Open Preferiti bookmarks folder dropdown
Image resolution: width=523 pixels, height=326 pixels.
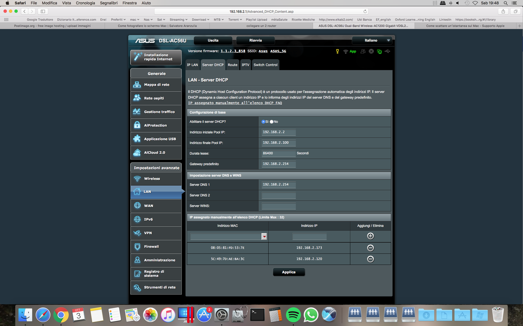coord(118,20)
